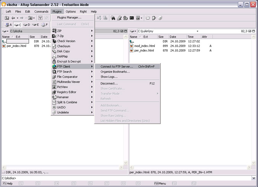Click the FTP Search plugin icon

pos(54,72)
